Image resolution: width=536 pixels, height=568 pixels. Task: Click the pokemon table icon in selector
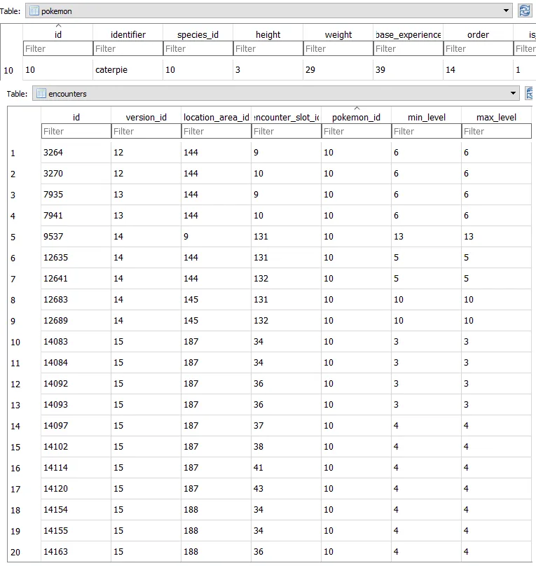(x=34, y=11)
